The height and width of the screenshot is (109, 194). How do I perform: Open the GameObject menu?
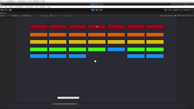19,7
